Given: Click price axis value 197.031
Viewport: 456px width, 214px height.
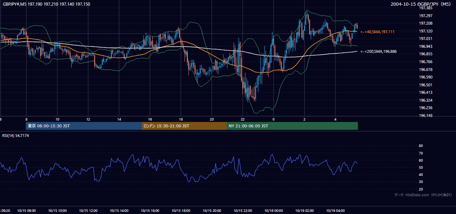Looking at the screenshot, I should 426,39.
